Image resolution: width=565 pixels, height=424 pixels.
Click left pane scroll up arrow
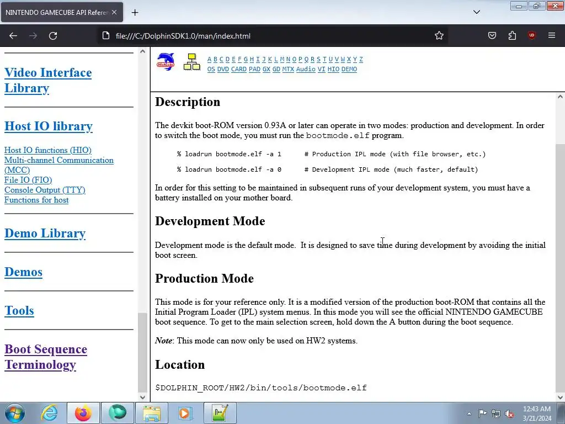tap(143, 51)
